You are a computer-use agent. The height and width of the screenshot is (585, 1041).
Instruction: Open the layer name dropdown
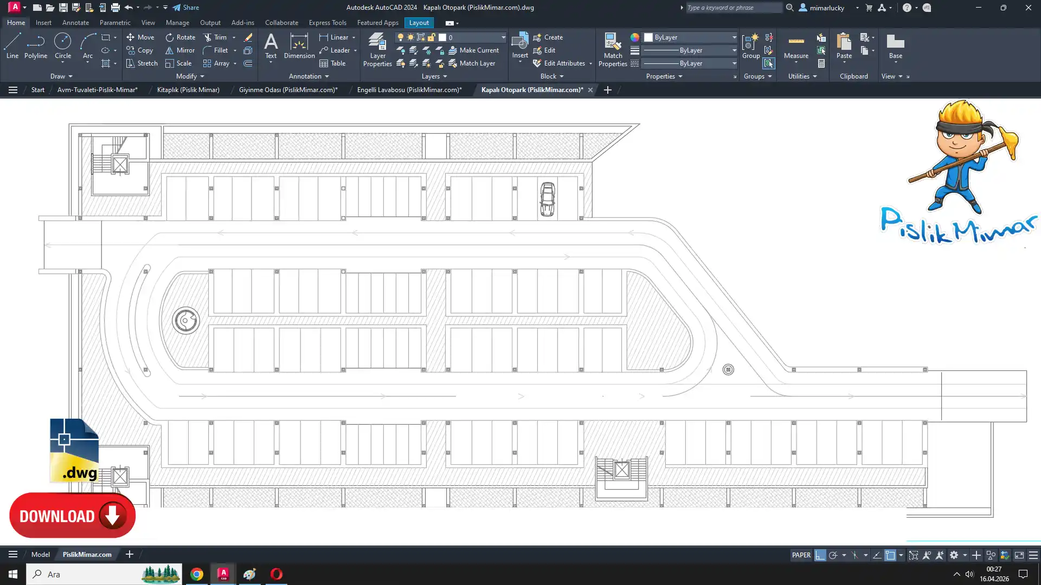[x=503, y=37]
